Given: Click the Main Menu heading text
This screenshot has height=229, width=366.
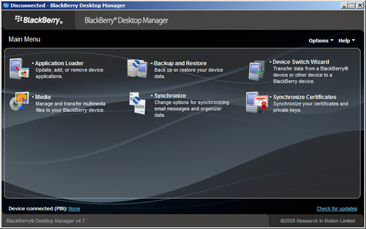Looking at the screenshot, I should pos(24,39).
